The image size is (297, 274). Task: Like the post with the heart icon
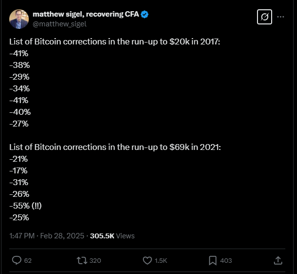147,260
